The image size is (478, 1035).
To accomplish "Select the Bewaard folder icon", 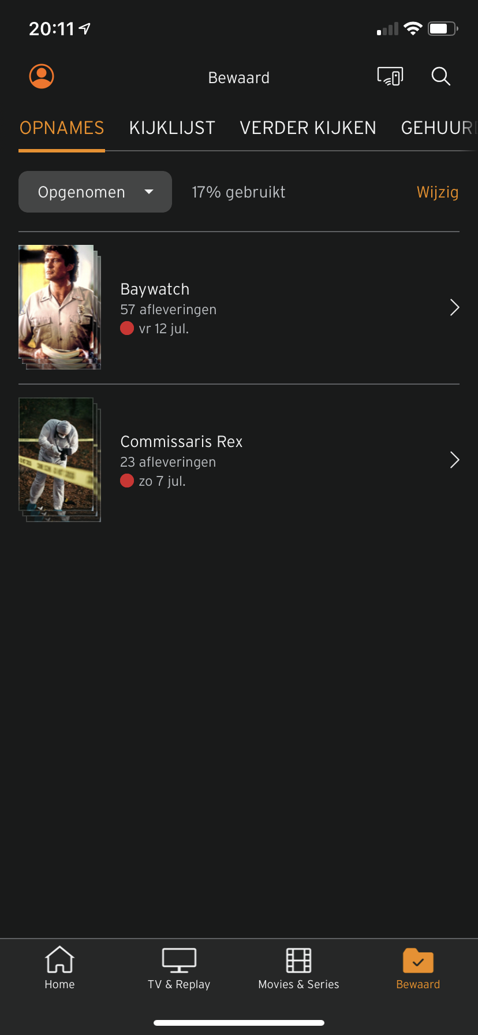I will click(x=418, y=960).
